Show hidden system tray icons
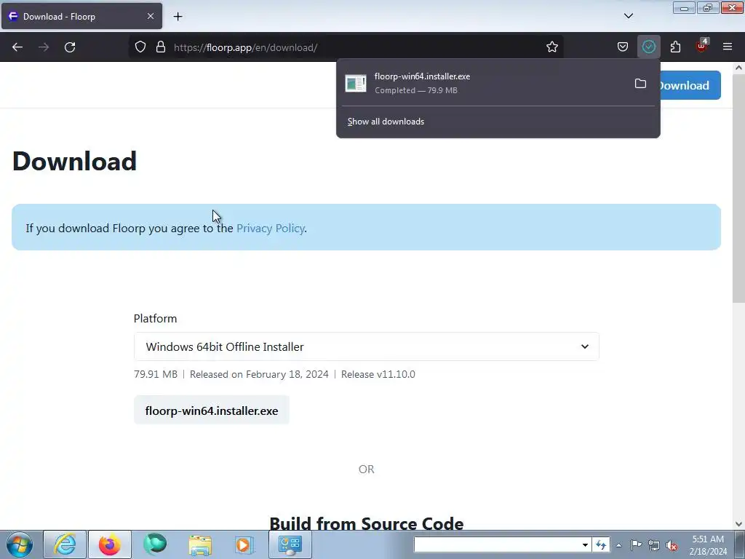 pos(618,545)
